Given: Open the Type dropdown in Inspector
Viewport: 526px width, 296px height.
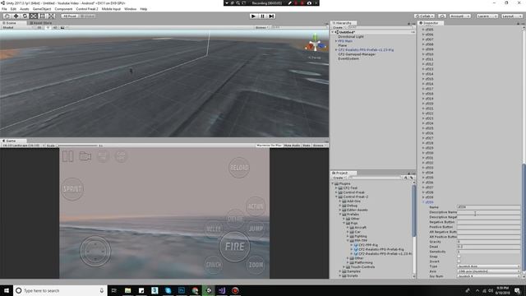Looking at the screenshot, I should coord(488,266).
